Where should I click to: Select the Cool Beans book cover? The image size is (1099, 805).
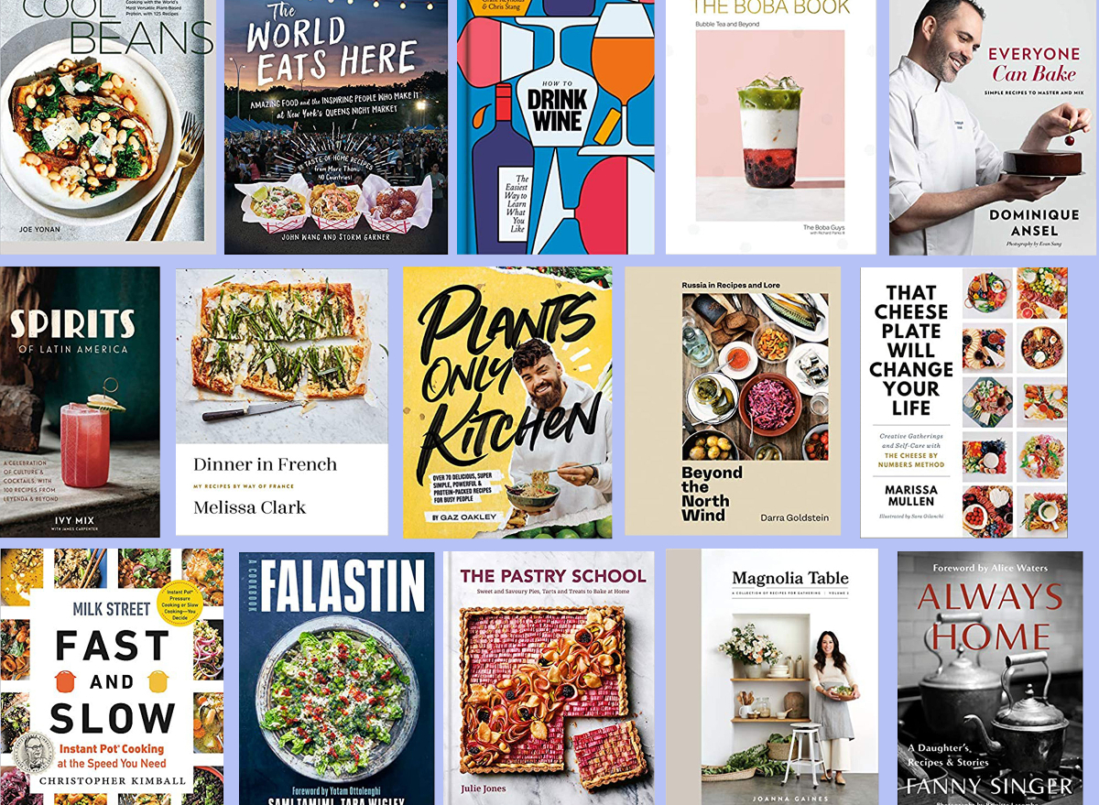[x=108, y=126]
